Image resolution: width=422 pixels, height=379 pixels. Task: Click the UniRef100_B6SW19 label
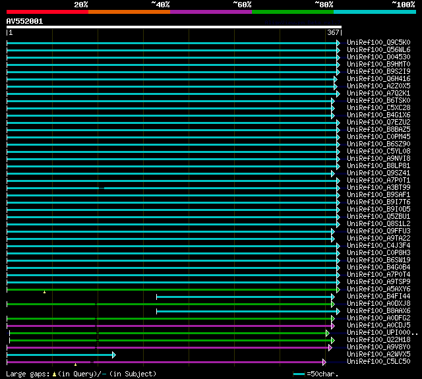[378, 260]
